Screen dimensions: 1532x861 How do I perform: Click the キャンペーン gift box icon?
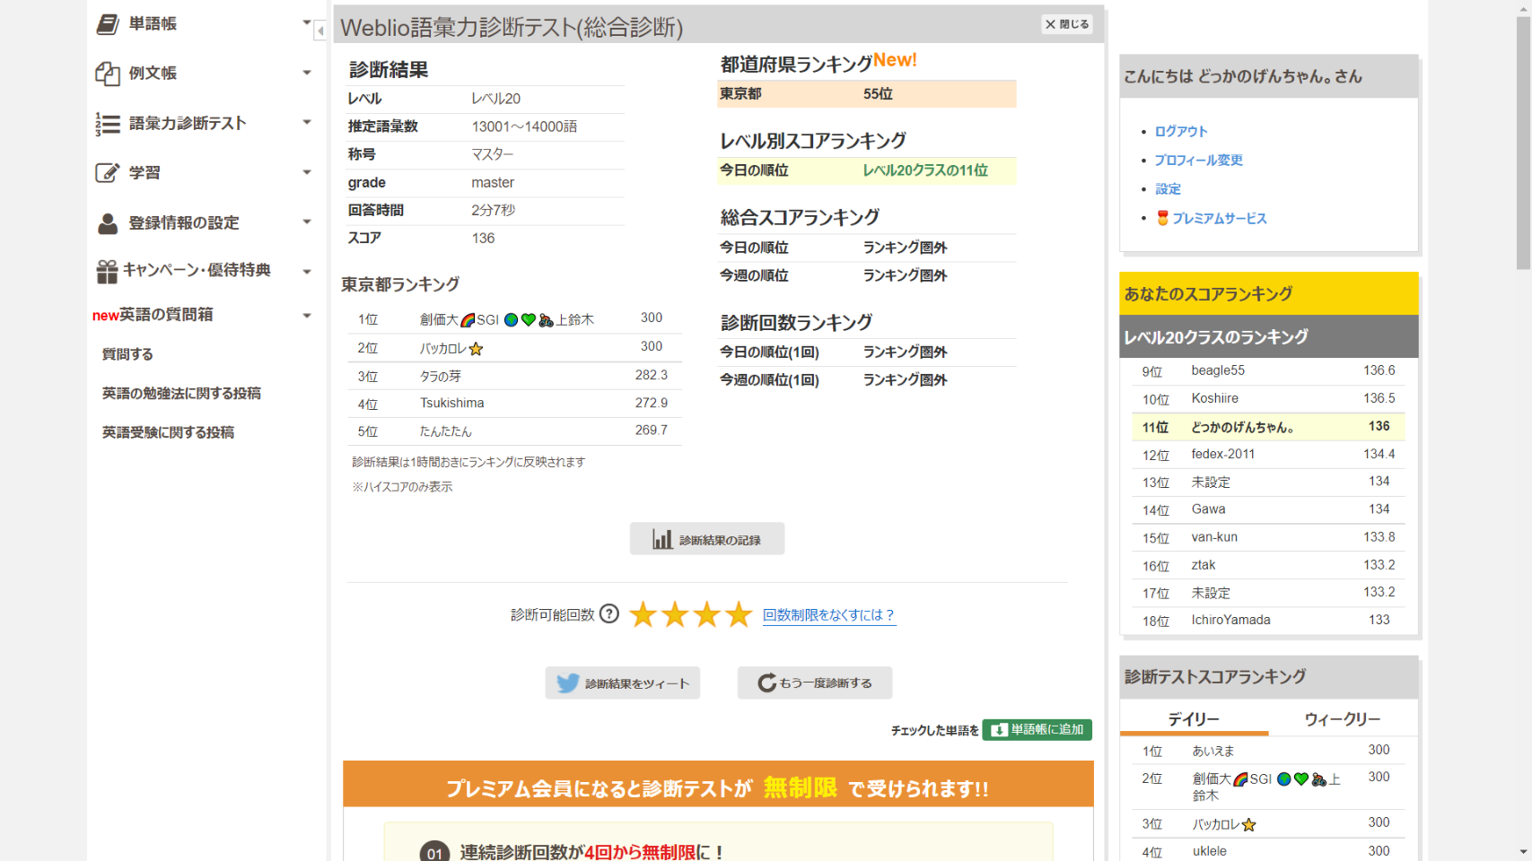point(108,271)
